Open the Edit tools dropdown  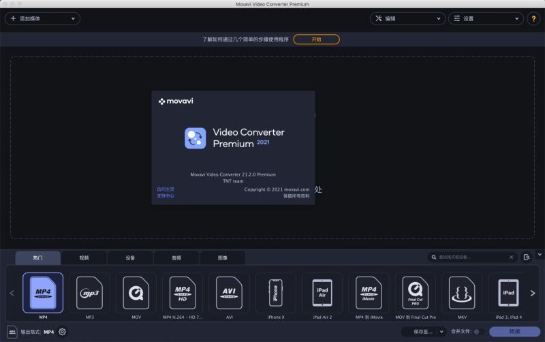407,19
